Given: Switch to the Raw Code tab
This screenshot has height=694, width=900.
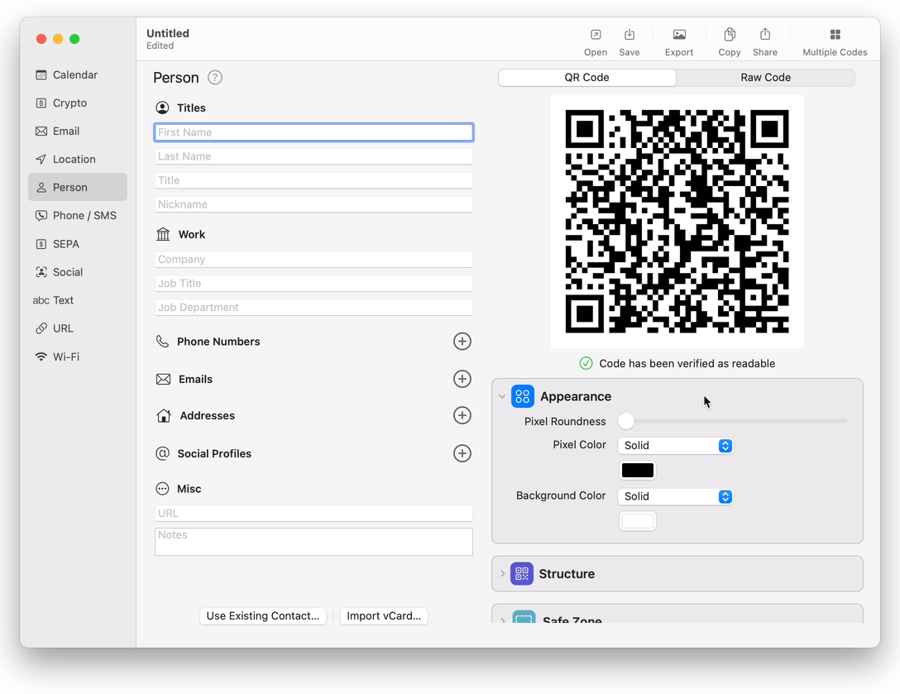Looking at the screenshot, I should coord(765,78).
